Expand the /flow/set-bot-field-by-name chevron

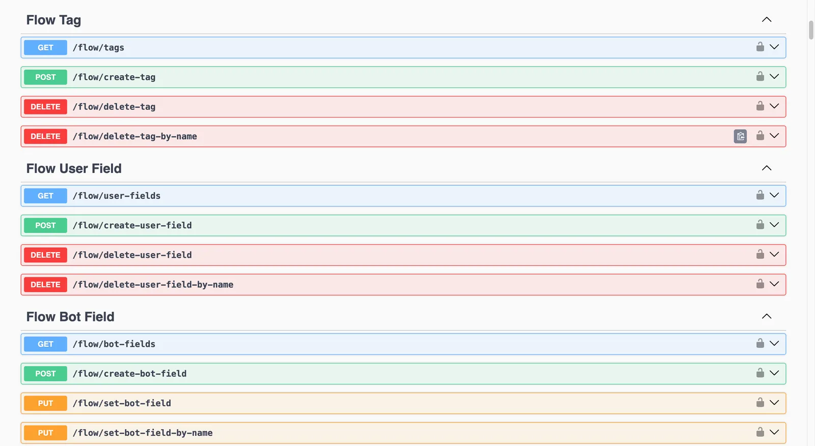click(774, 432)
